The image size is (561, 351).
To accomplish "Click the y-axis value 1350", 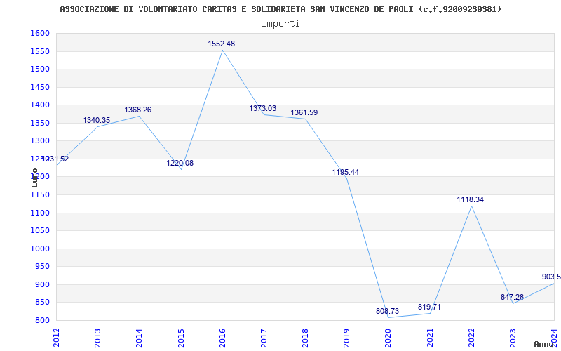I will point(40,124).
